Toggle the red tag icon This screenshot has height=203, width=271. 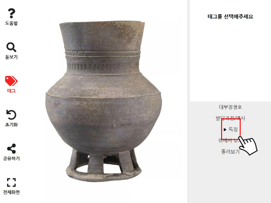(x=11, y=81)
